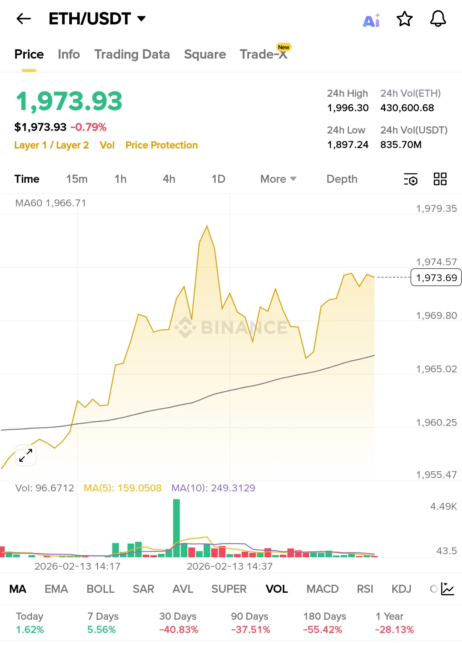Toggle the MACD sub-indicator

(323, 589)
